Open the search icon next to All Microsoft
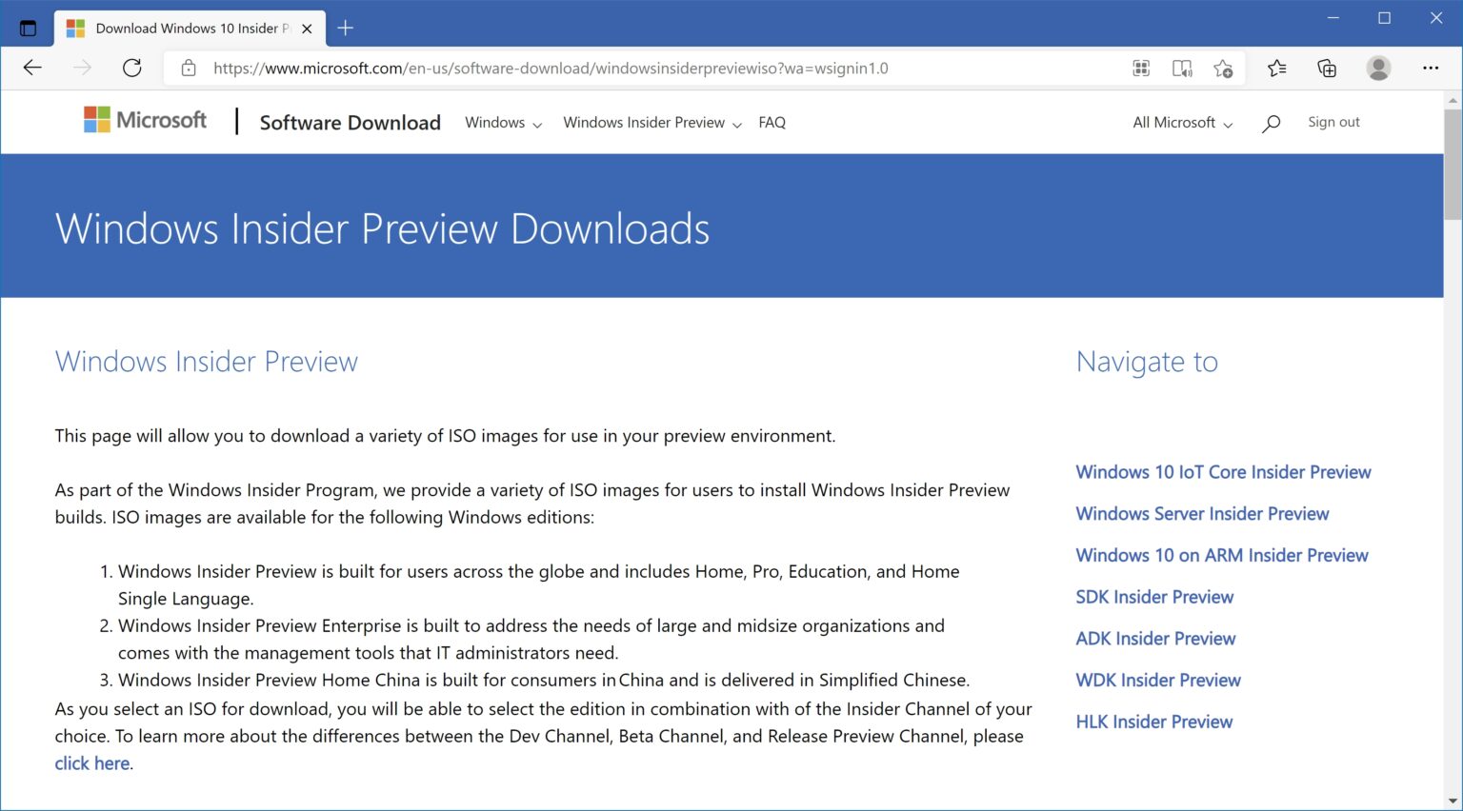 pyautogui.click(x=1272, y=122)
